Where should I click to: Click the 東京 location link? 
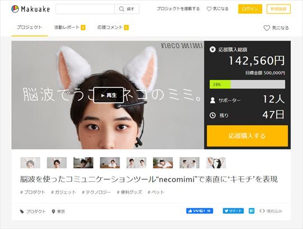click(x=61, y=212)
